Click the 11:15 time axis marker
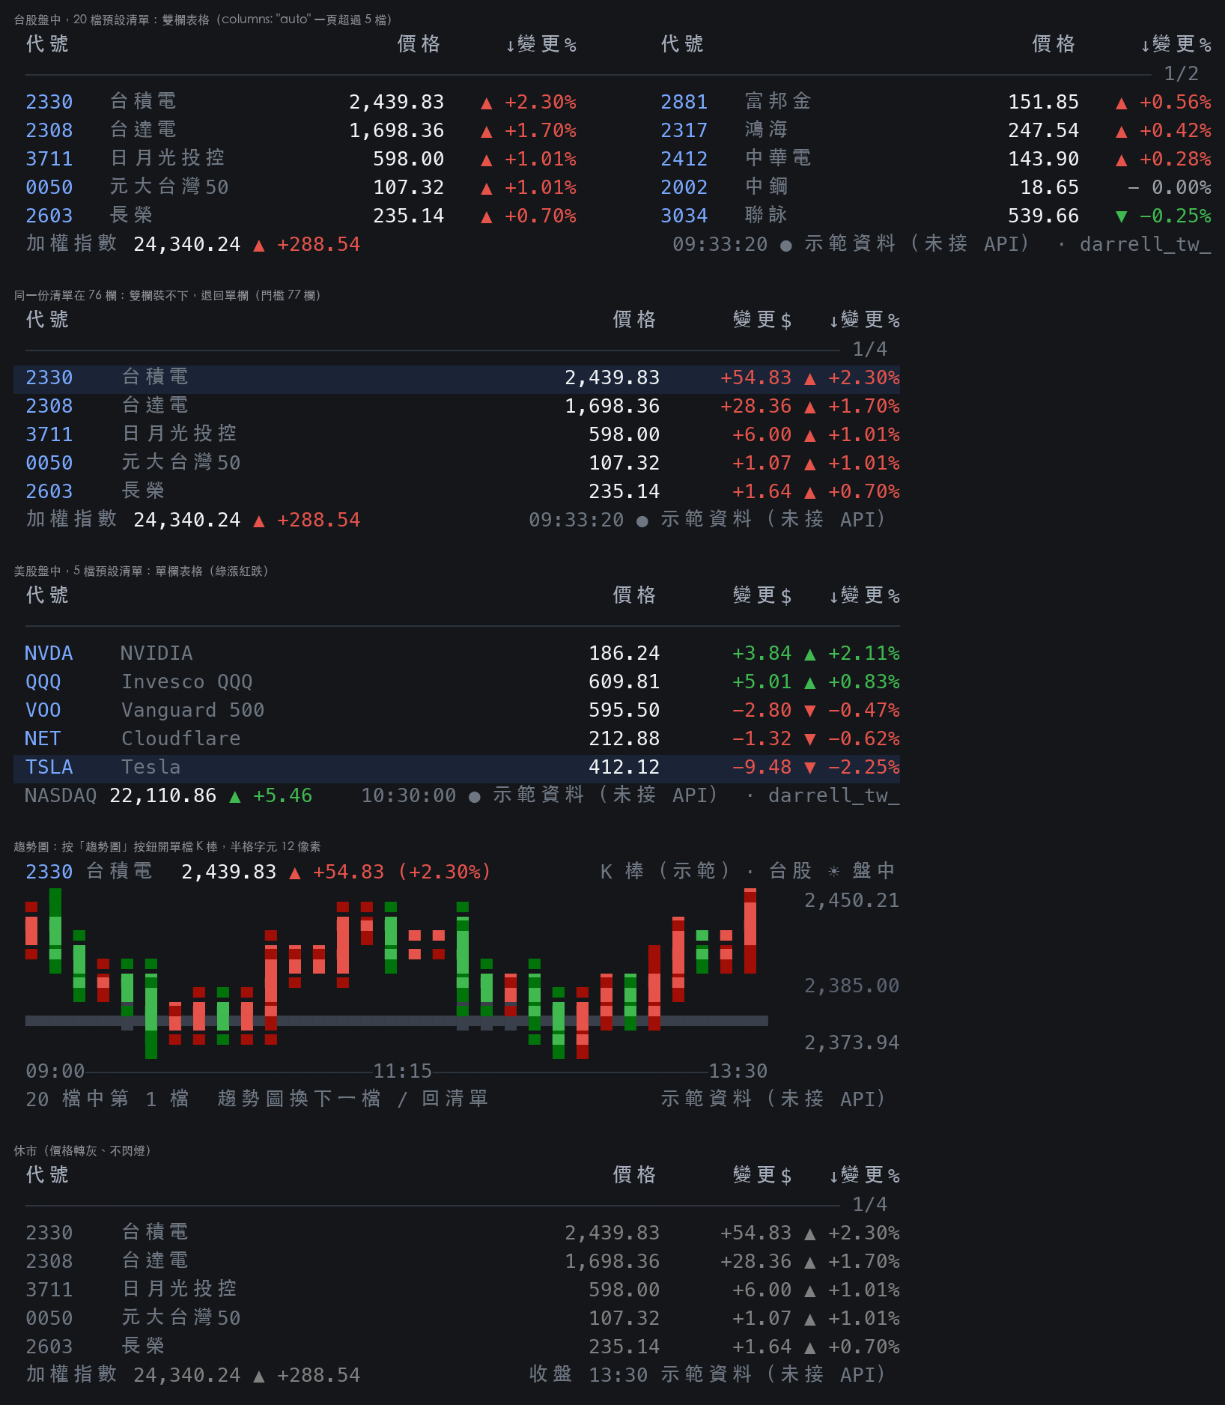 point(403,1071)
